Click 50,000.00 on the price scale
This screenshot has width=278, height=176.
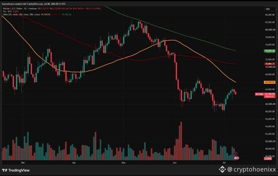[270, 141]
